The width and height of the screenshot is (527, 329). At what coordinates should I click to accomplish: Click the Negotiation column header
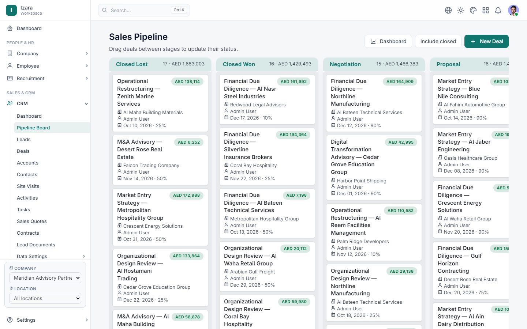374,64
